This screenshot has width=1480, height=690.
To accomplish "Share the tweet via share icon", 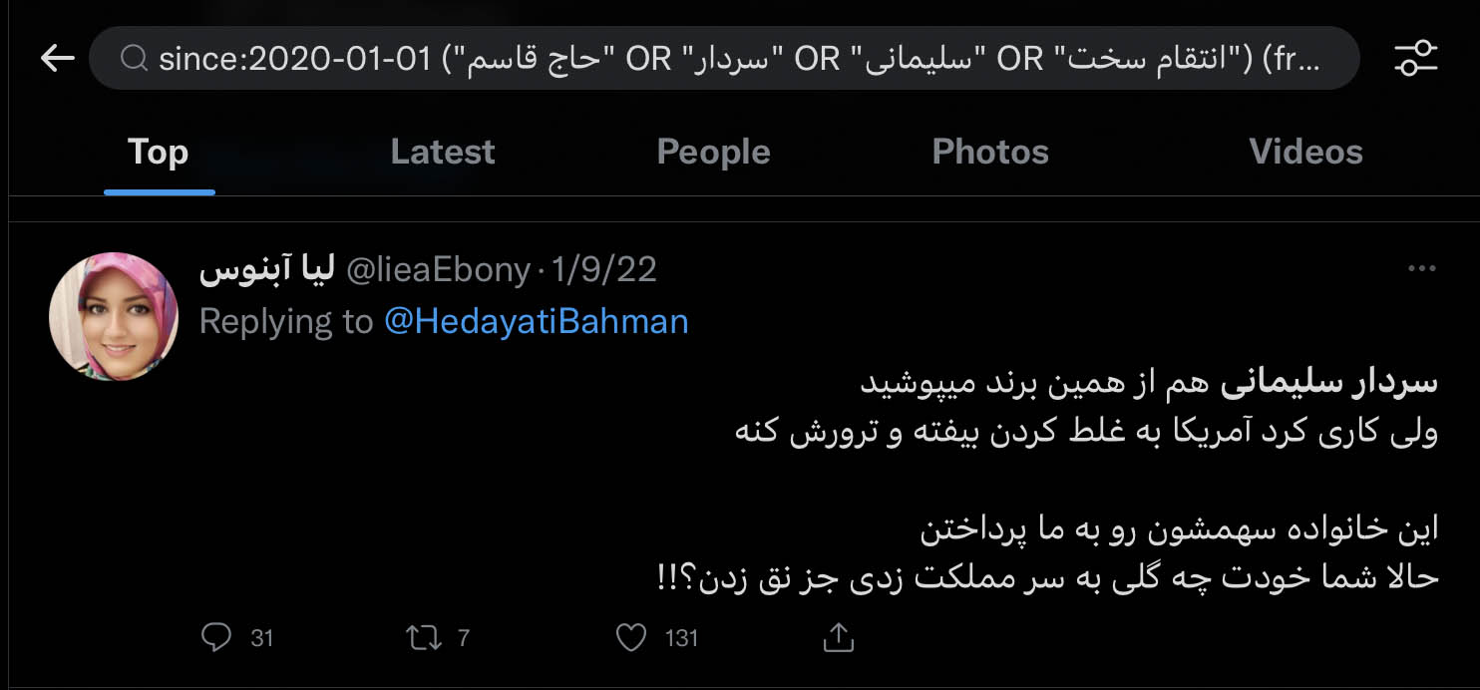I will 839,637.
